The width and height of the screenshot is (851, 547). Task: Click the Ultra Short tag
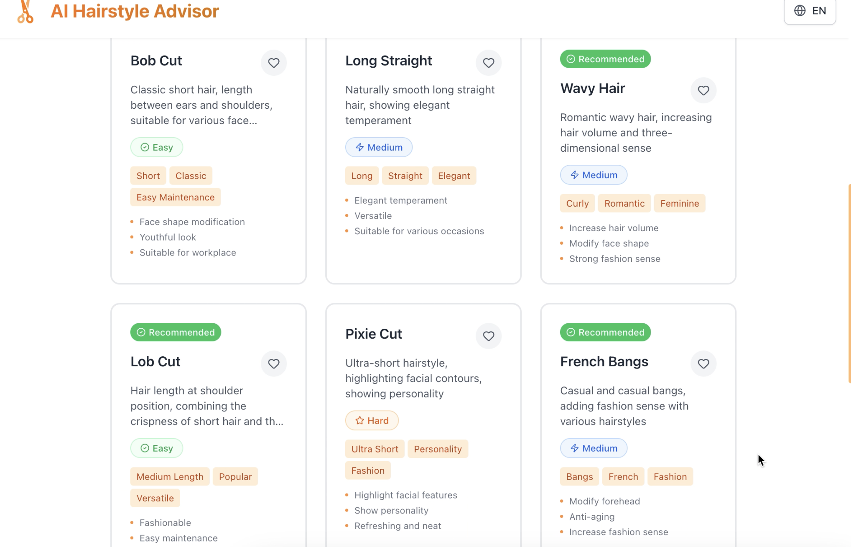375,449
